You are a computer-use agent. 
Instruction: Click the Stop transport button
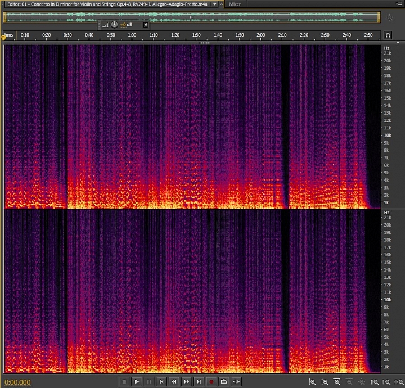click(124, 381)
